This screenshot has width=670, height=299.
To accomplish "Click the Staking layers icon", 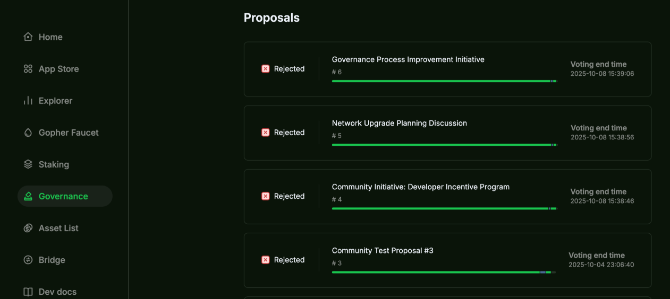I will (28, 164).
